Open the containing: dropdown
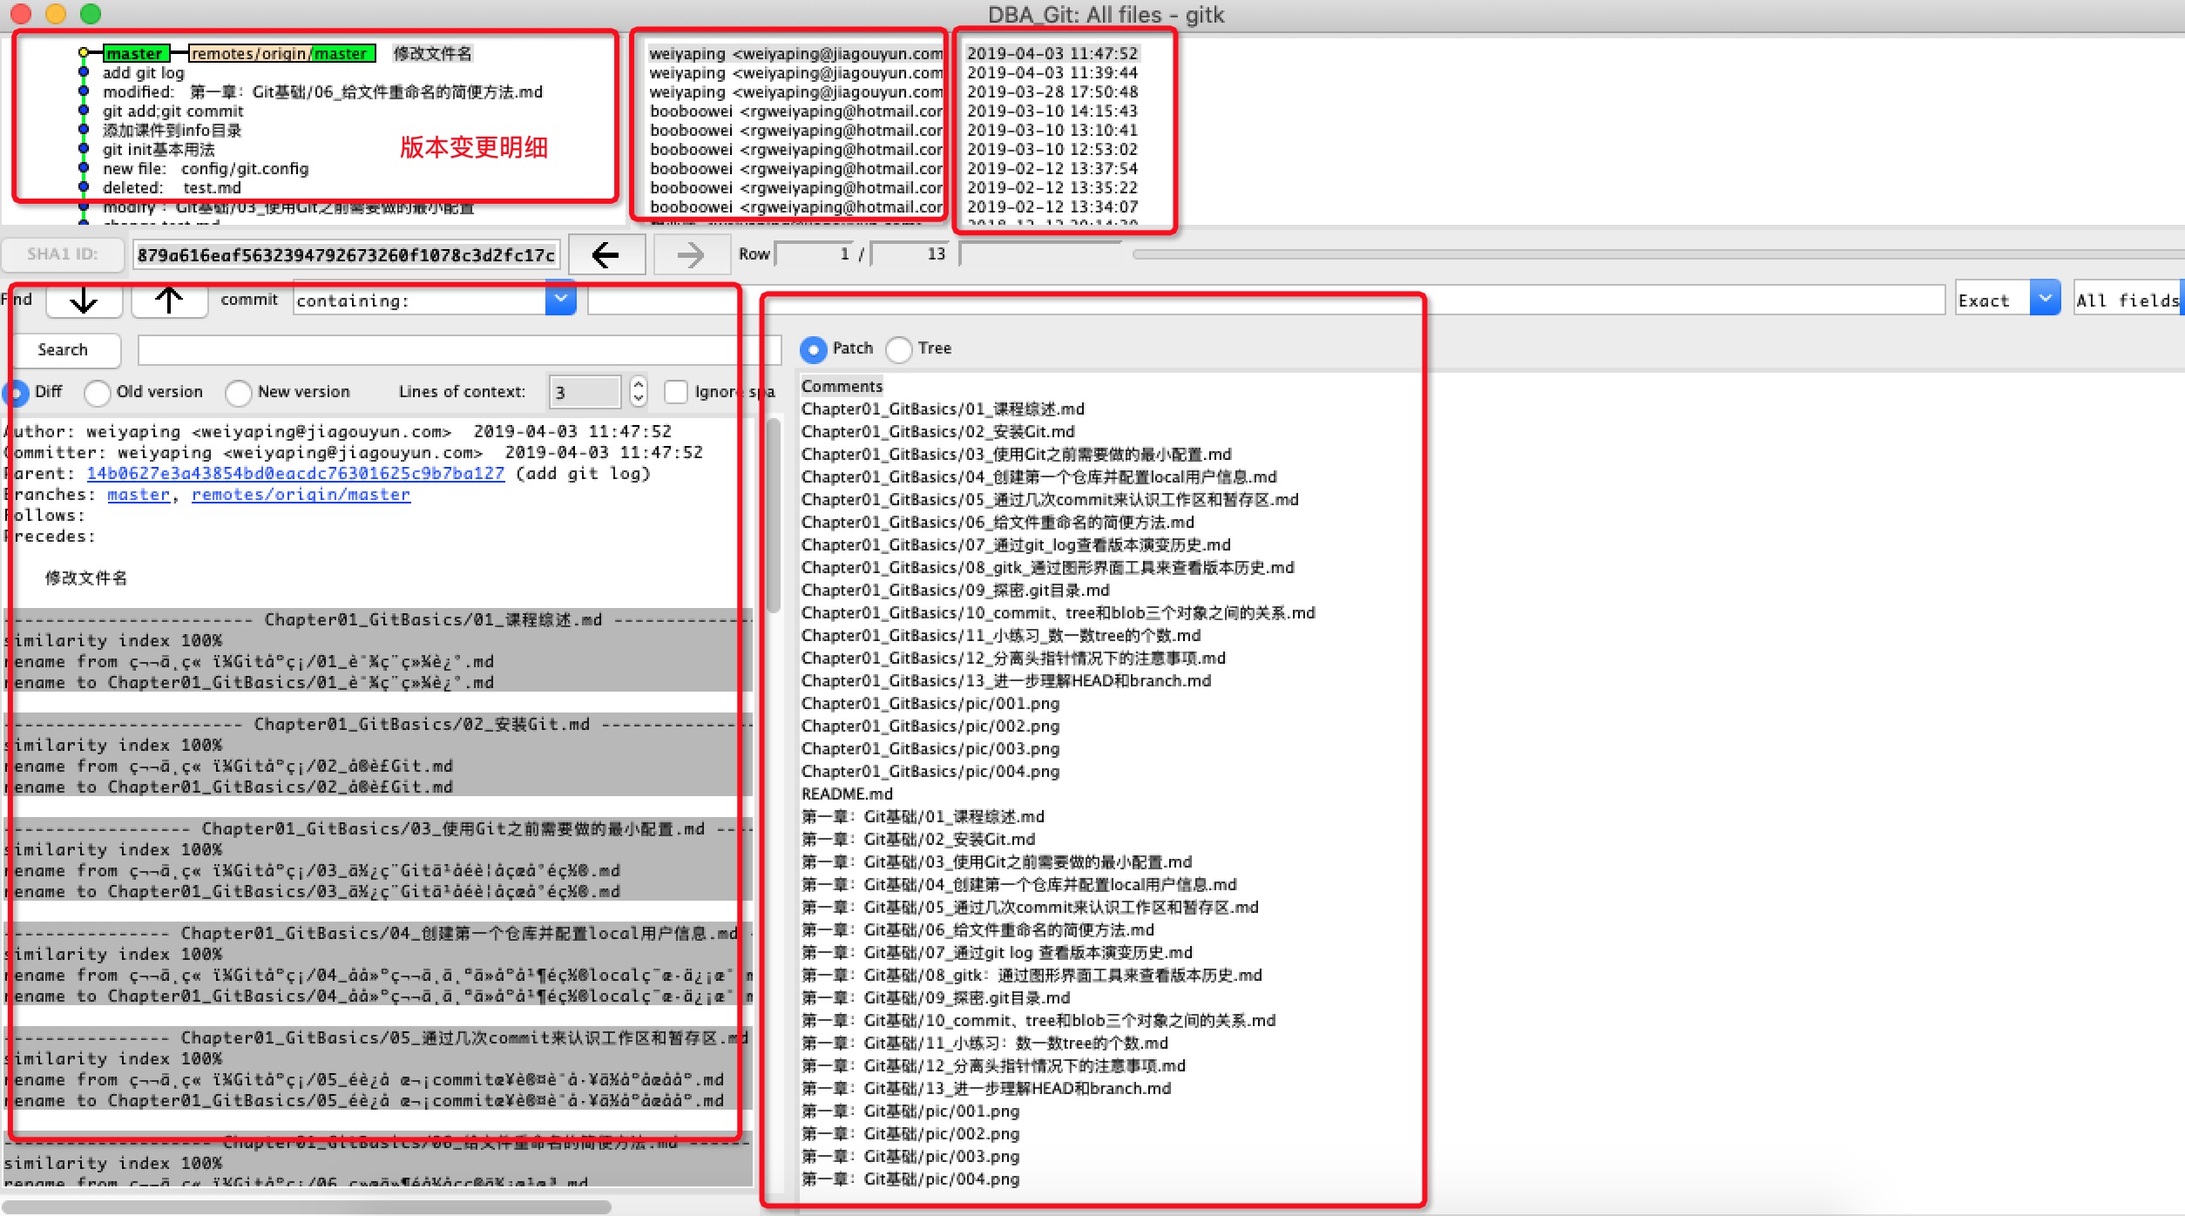2185x1216 pixels. click(x=561, y=299)
